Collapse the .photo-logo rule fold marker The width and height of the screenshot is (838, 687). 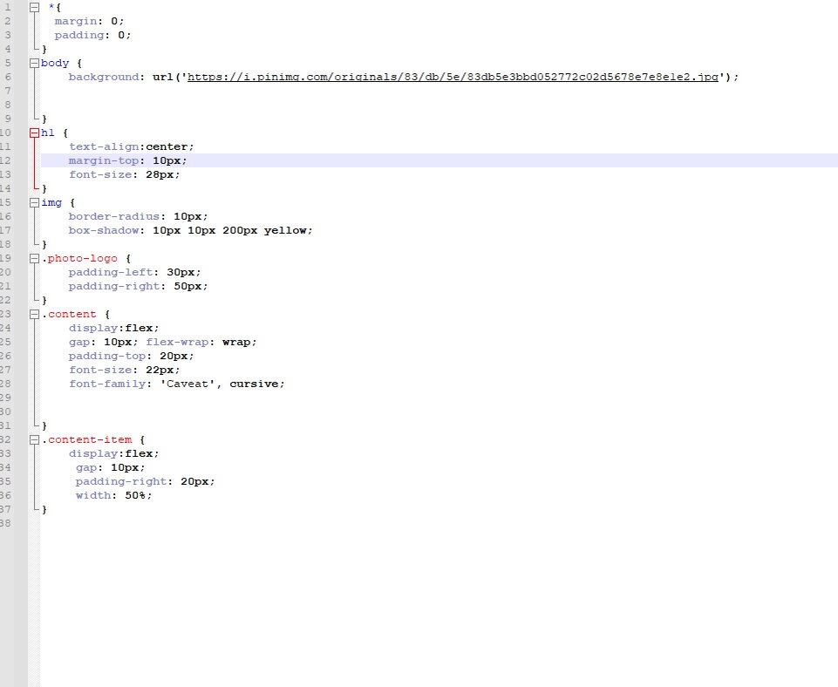(x=34, y=259)
